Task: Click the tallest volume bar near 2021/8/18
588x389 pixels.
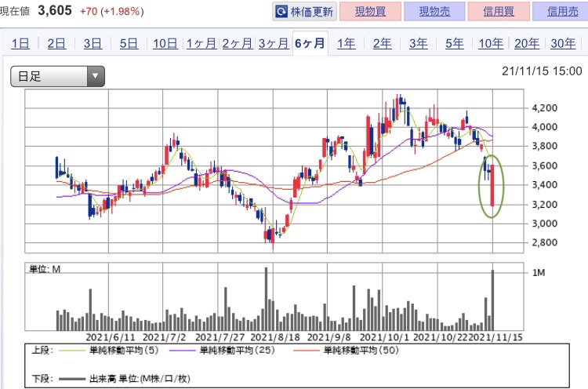Action: pyautogui.click(x=266, y=299)
